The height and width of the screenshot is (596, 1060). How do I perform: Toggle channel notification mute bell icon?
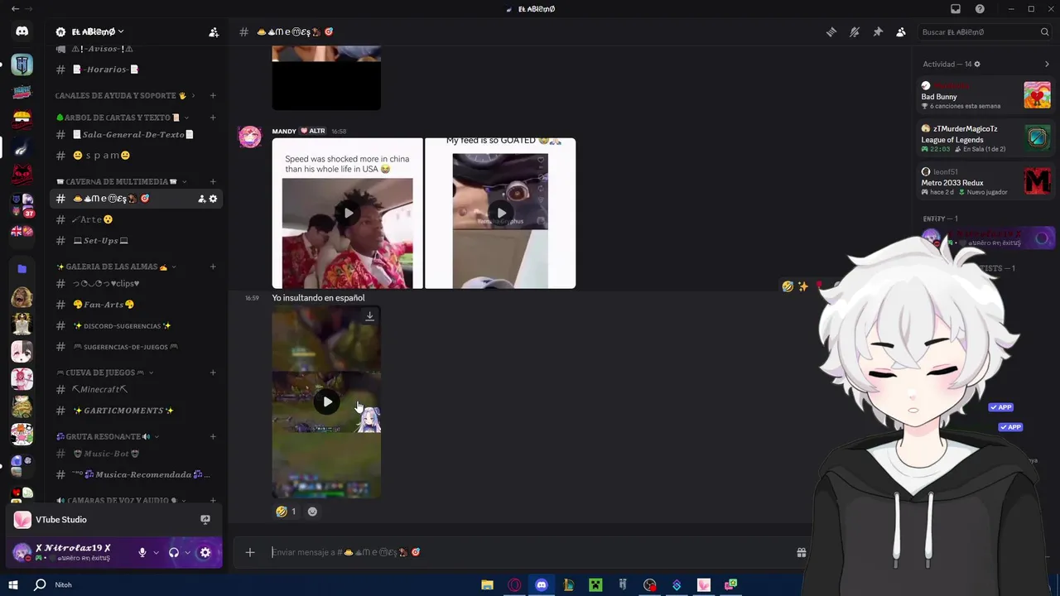click(855, 32)
